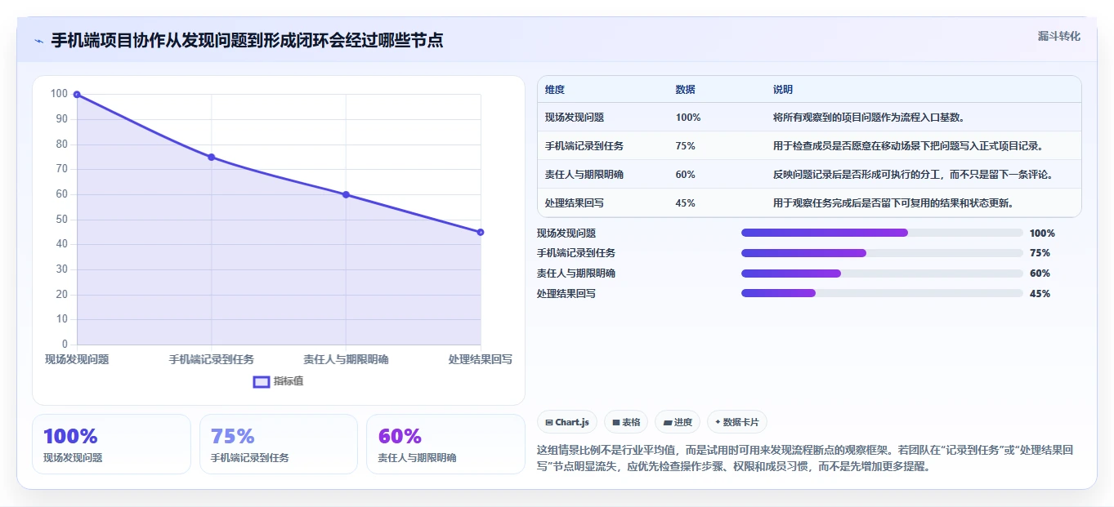The width and height of the screenshot is (1114, 507).
Task: Click the 漏斗转化 tag
Action: (1059, 36)
